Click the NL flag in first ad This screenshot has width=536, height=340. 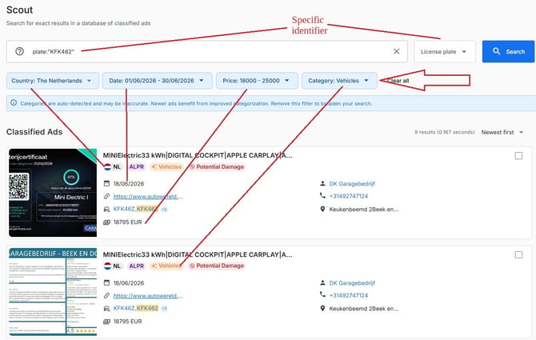[x=108, y=166]
